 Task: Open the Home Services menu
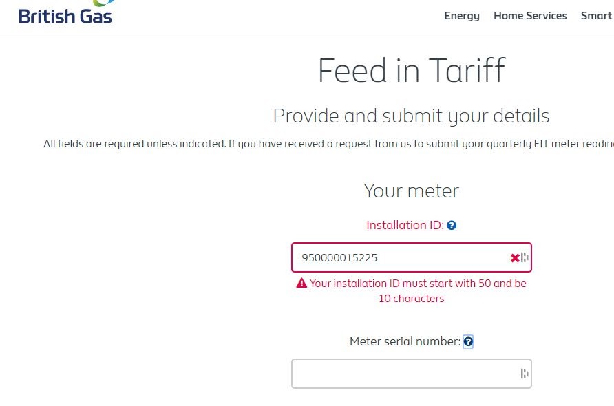(530, 16)
